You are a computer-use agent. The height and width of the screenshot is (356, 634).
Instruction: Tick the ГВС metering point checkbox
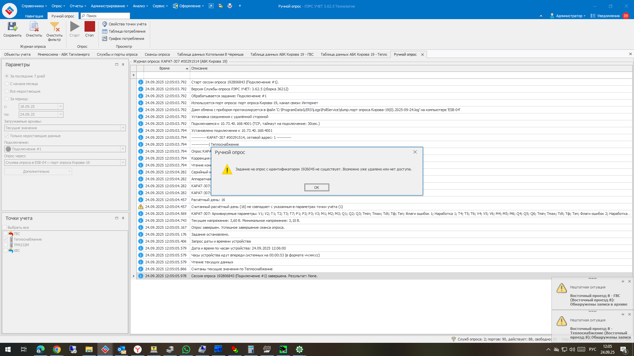[x=5, y=234]
